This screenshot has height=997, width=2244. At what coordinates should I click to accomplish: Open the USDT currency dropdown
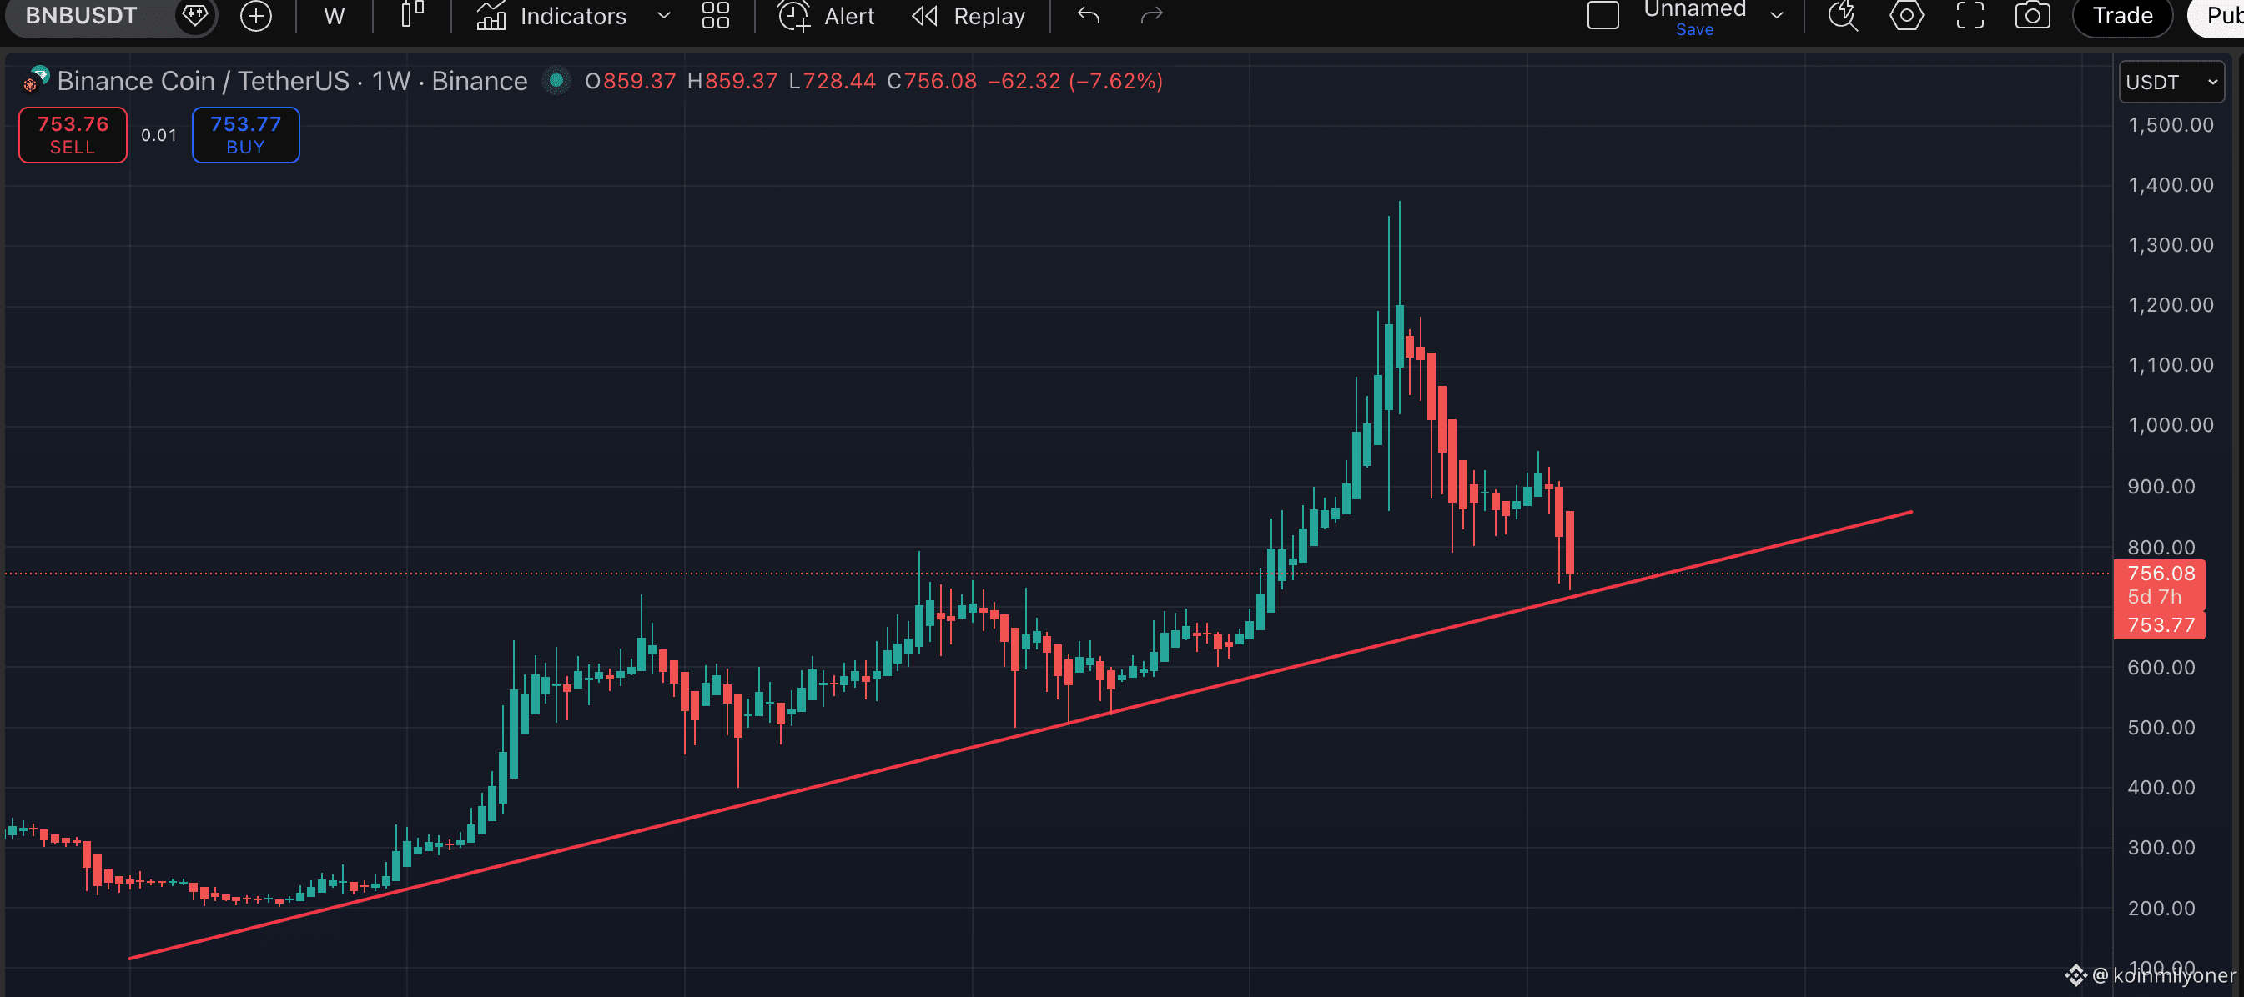pyautogui.click(x=2171, y=82)
